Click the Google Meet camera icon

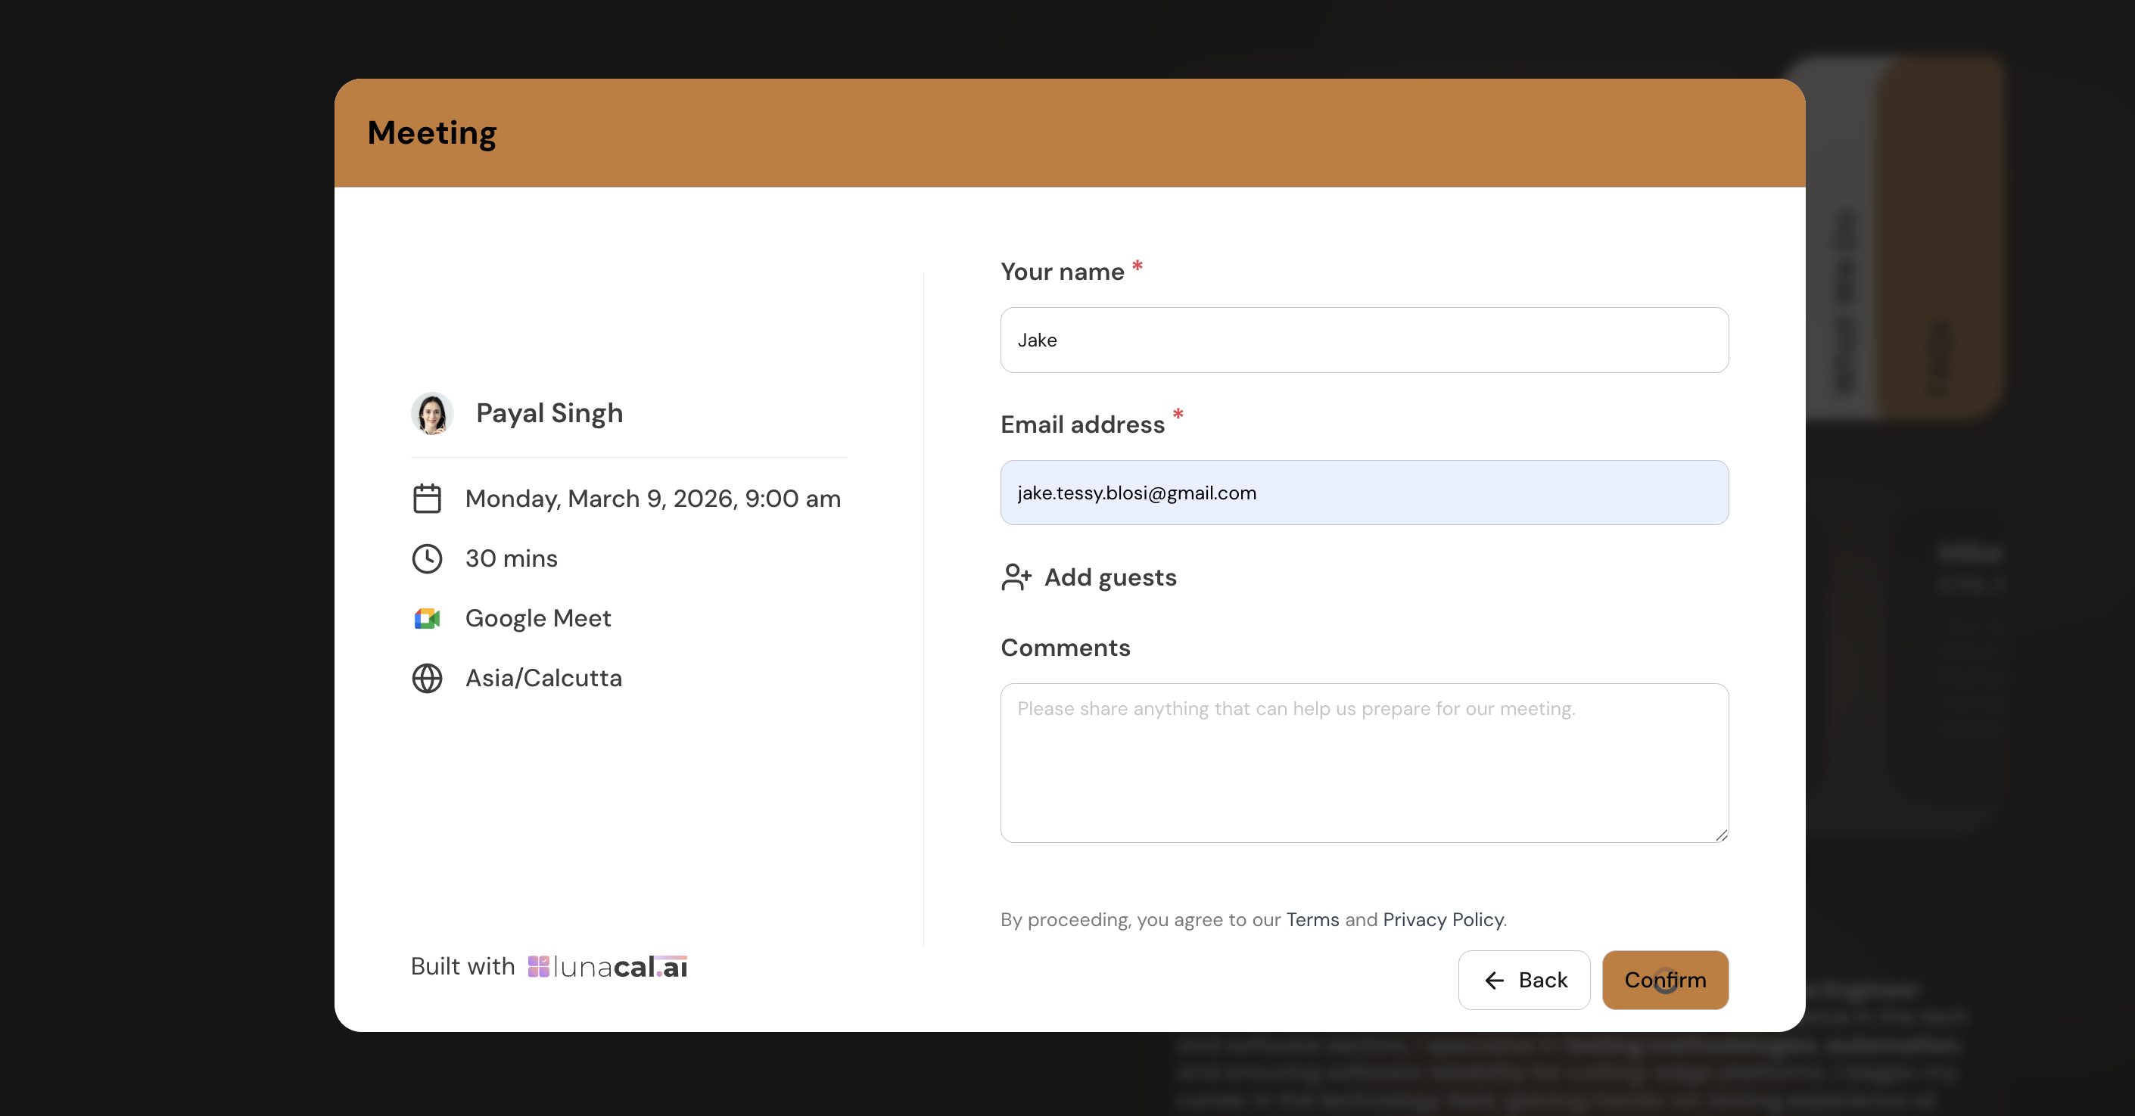coord(427,618)
